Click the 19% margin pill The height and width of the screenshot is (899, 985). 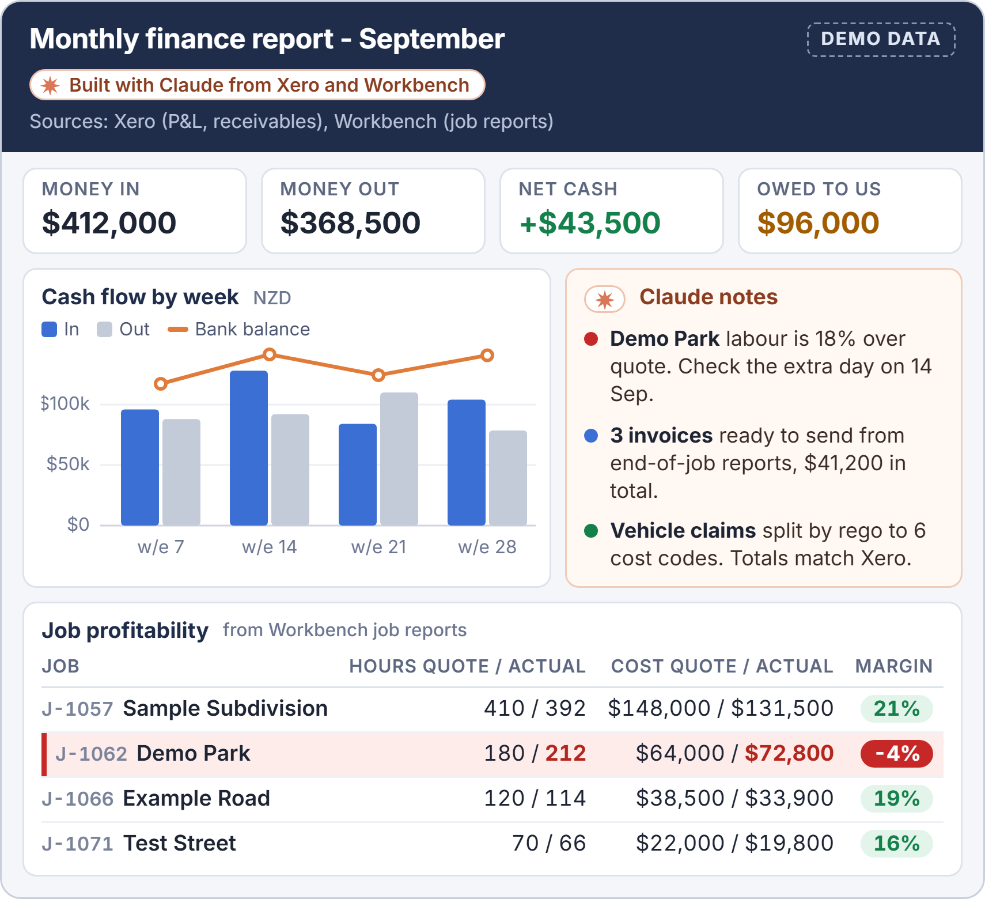point(897,799)
